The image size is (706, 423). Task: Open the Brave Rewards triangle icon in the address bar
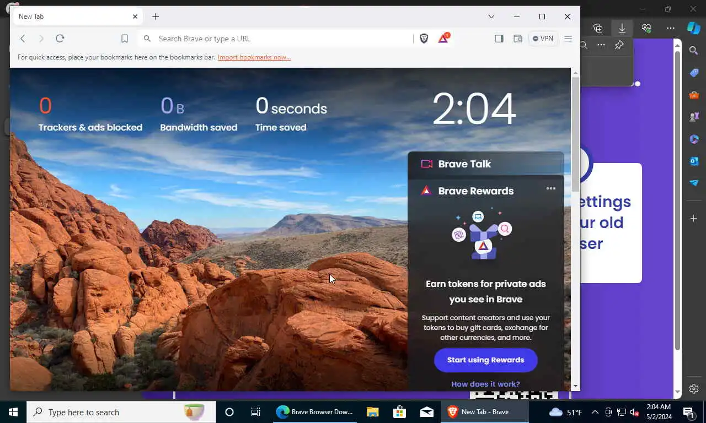(443, 39)
